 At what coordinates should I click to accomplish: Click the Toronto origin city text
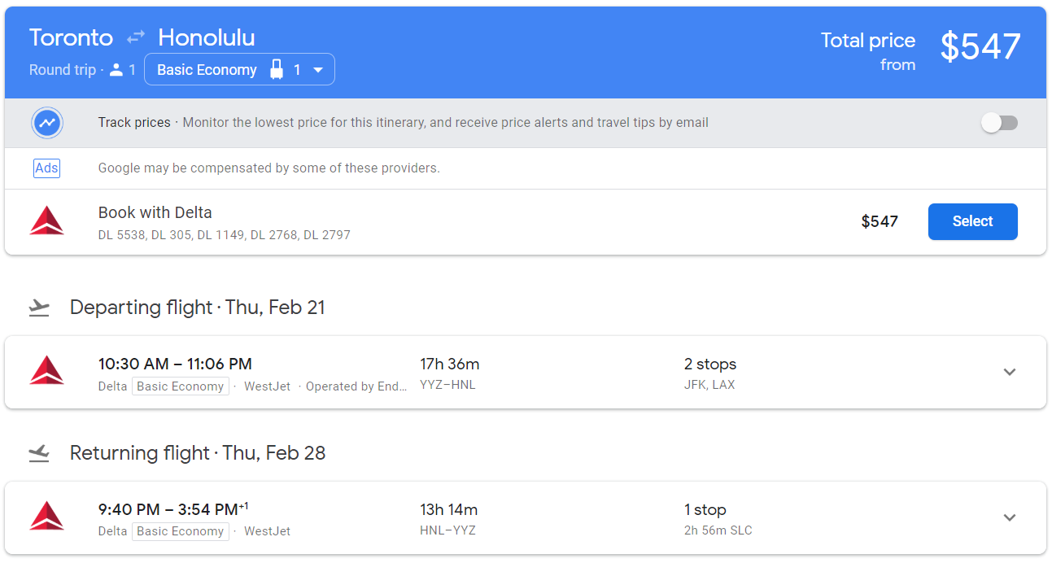click(71, 37)
